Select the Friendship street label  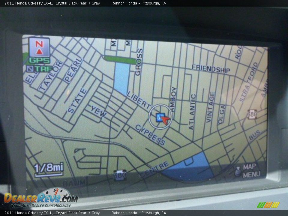click(x=211, y=69)
